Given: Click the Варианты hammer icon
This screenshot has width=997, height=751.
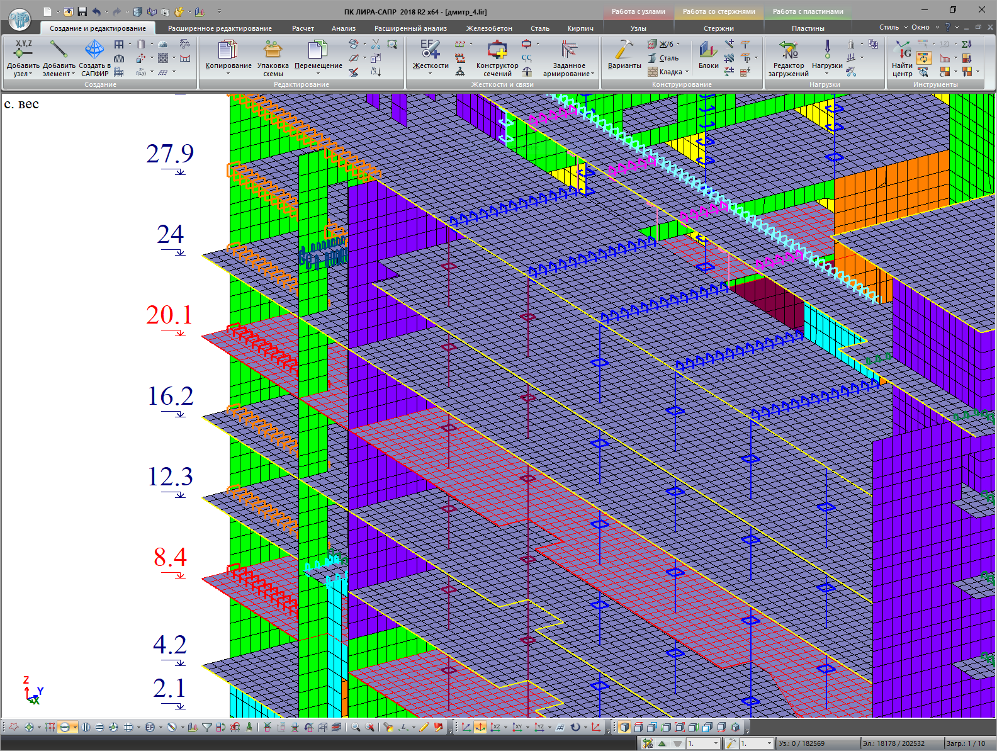Looking at the screenshot, I should (624, 50).
